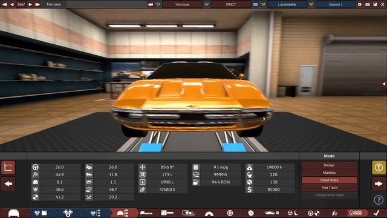The image size is (387, 218).
Task: Take a photo with camera icon
Action: (x=368, y=4)
